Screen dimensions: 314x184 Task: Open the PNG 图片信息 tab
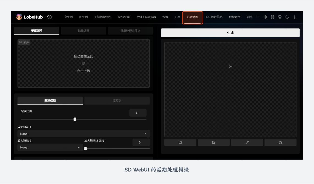(213, 17)
